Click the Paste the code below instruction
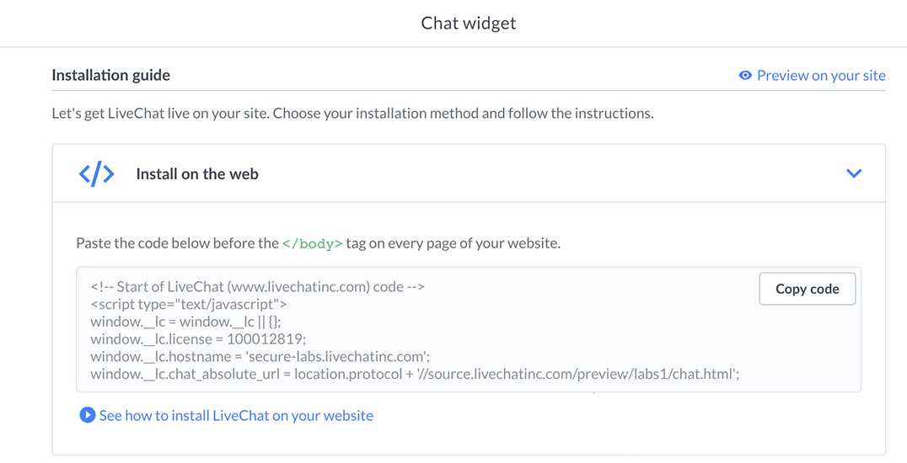907x463 pixels. (x=177, y=243)
